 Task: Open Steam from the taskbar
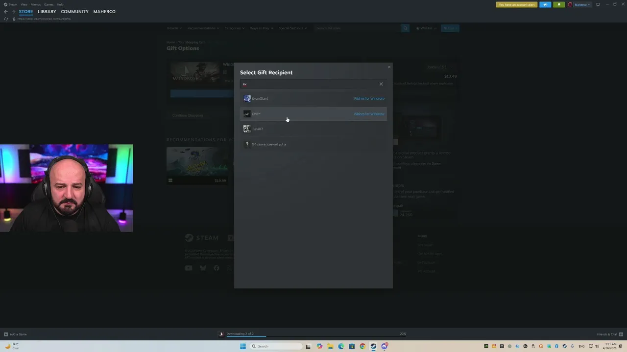pyautogui.click(x=373, y=346)
